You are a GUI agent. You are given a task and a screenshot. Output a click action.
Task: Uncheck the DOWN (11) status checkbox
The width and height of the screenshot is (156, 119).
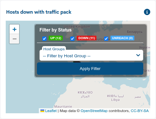[x=72, y=38]
